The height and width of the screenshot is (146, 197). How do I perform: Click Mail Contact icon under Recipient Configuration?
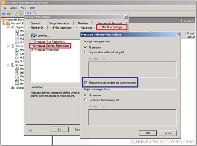pos(17,76)
